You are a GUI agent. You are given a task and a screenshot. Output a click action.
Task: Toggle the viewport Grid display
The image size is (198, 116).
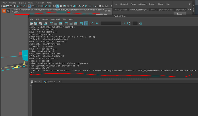[29, 6]
